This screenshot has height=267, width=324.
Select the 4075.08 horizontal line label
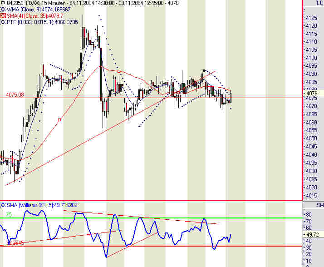click(15, 95)
